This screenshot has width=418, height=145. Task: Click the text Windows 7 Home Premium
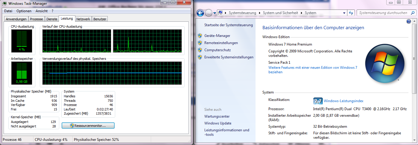point(290,44)
